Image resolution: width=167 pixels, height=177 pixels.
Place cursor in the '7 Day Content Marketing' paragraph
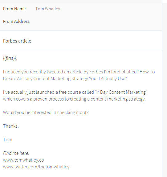pyautogui.click(x=75, y=96)
